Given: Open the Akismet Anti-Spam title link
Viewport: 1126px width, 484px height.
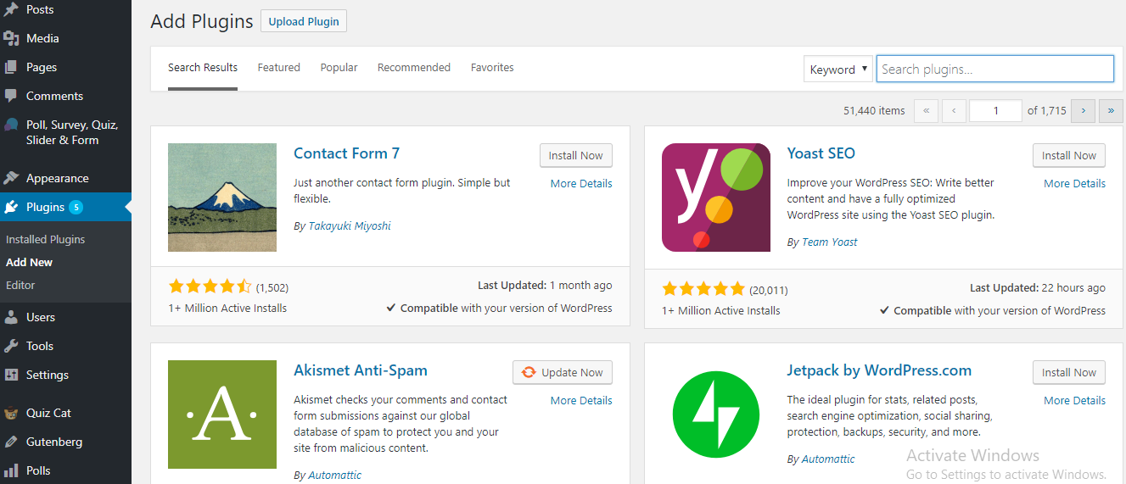Looking at the screenshot, I should [x=361, y=370].
